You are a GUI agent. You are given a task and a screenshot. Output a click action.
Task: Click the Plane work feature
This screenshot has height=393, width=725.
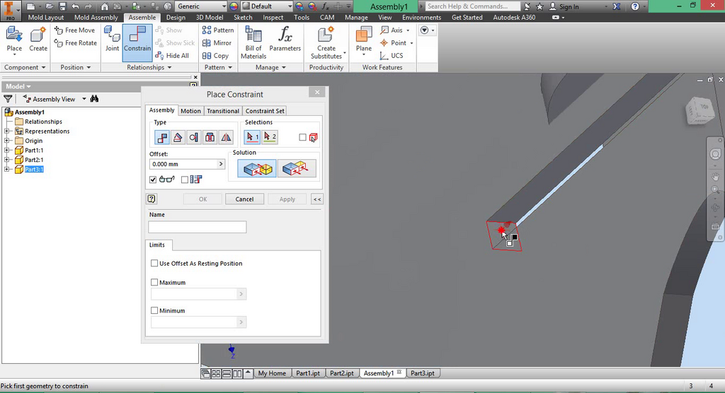[x=364, y=40]
